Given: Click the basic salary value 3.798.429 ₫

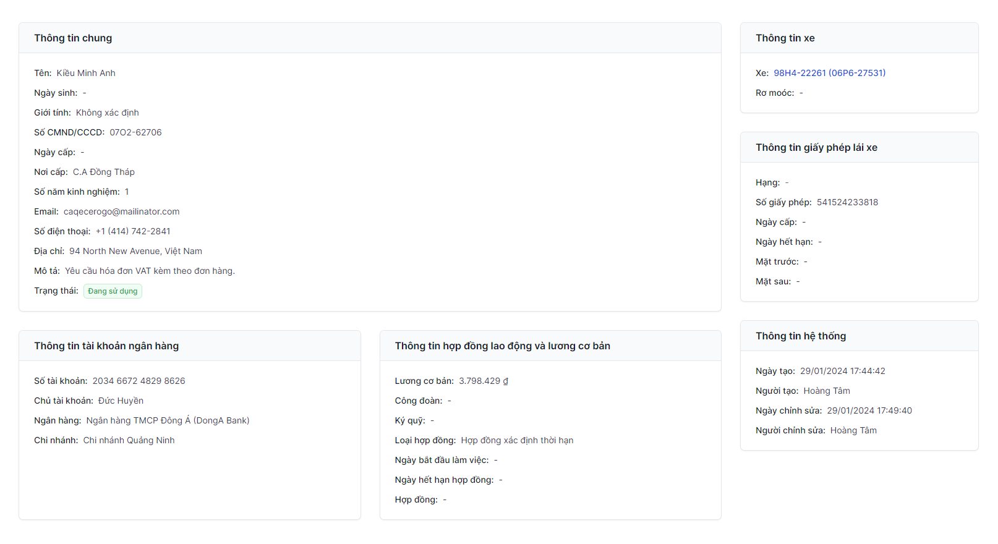Looking at the screenshot, I should [x=483, y=381].
